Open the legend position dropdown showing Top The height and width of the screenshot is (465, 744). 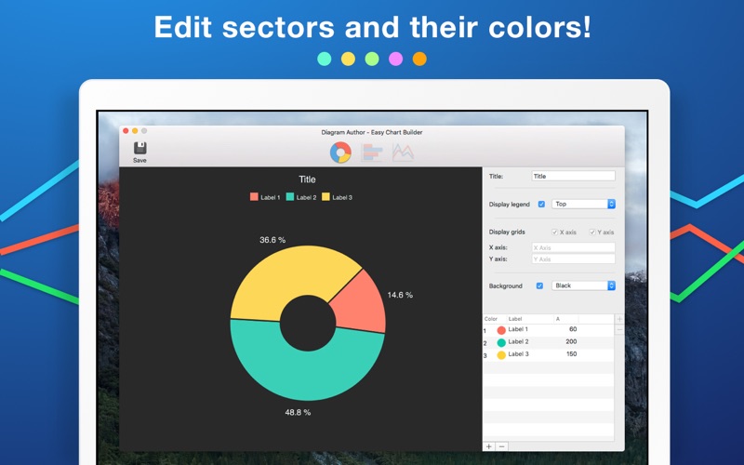pyautogui.click(x=584, y=204)
